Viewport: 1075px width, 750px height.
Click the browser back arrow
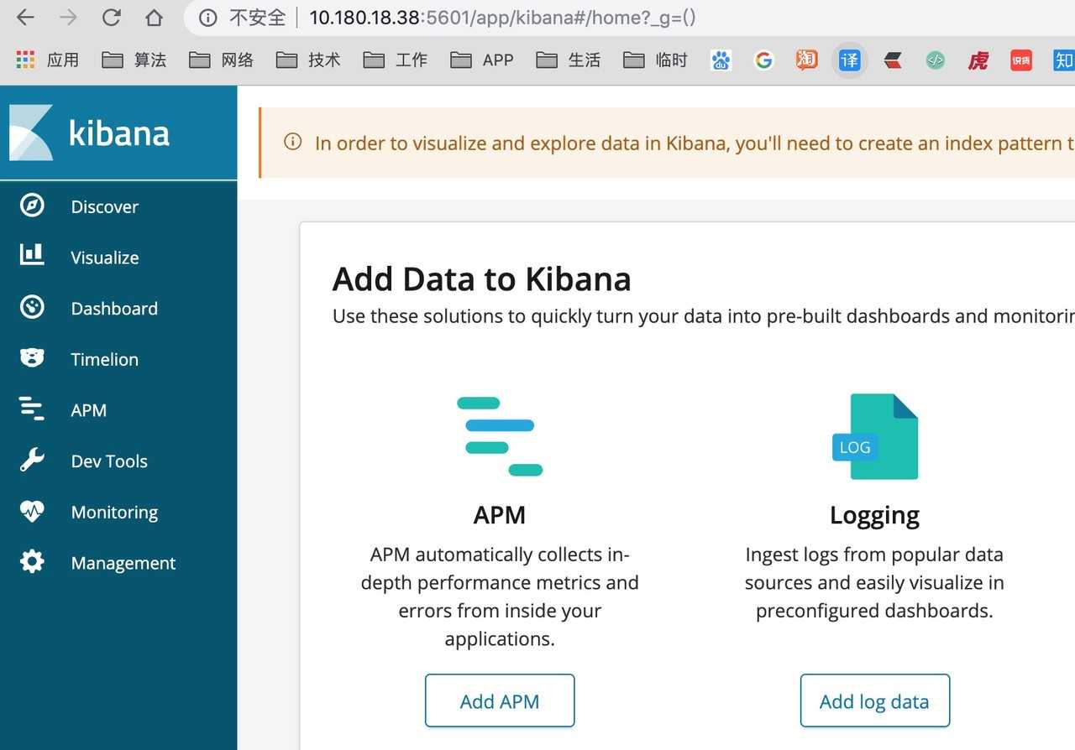(x=26, y=17)
